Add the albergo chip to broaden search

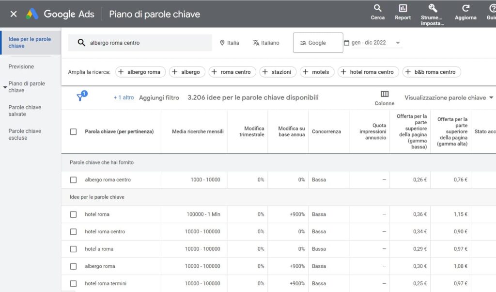coord(187,72)
